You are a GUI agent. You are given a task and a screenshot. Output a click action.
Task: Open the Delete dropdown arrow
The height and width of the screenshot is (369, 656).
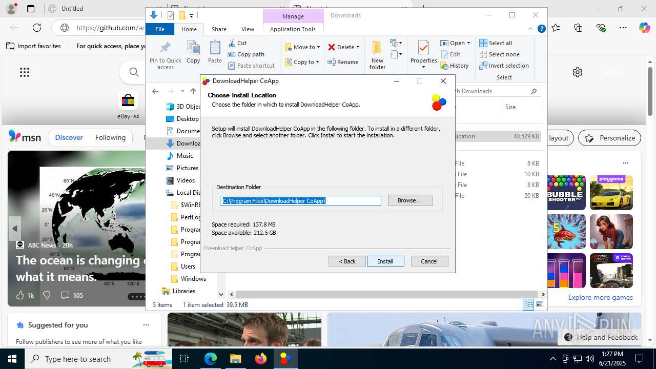(x=358, y=47)
